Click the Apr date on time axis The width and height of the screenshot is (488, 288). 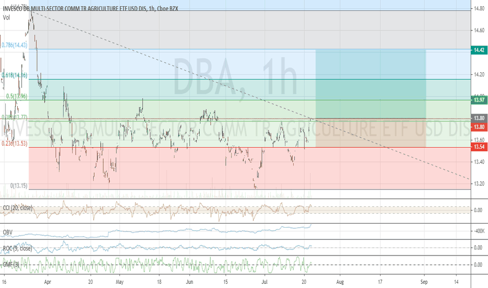click(48, 282)
